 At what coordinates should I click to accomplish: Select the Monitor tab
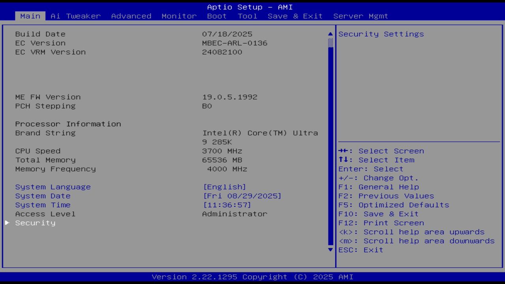tap(179, 16)
